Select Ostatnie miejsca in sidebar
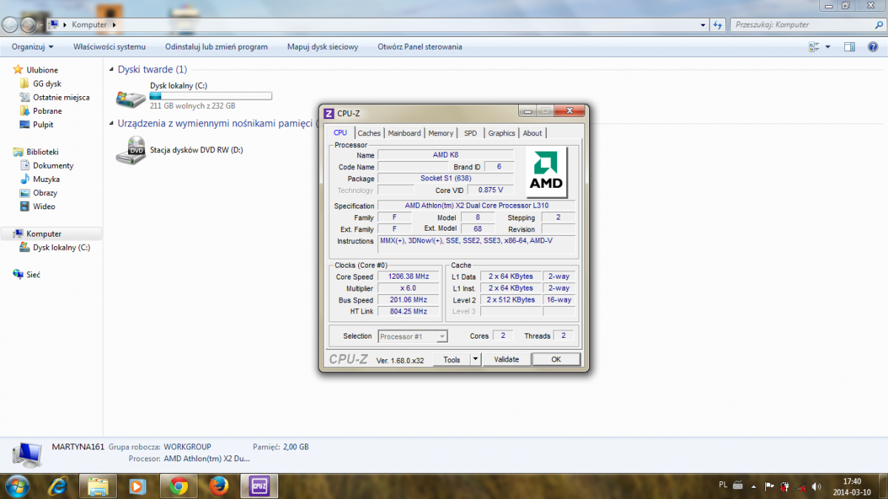This screenshot has height=499, width=888. point(61,97)
